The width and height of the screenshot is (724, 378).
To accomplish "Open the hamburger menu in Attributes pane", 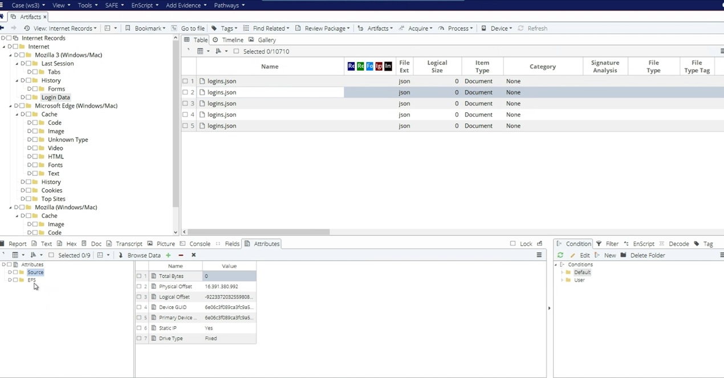I will [x=539, y=255].
